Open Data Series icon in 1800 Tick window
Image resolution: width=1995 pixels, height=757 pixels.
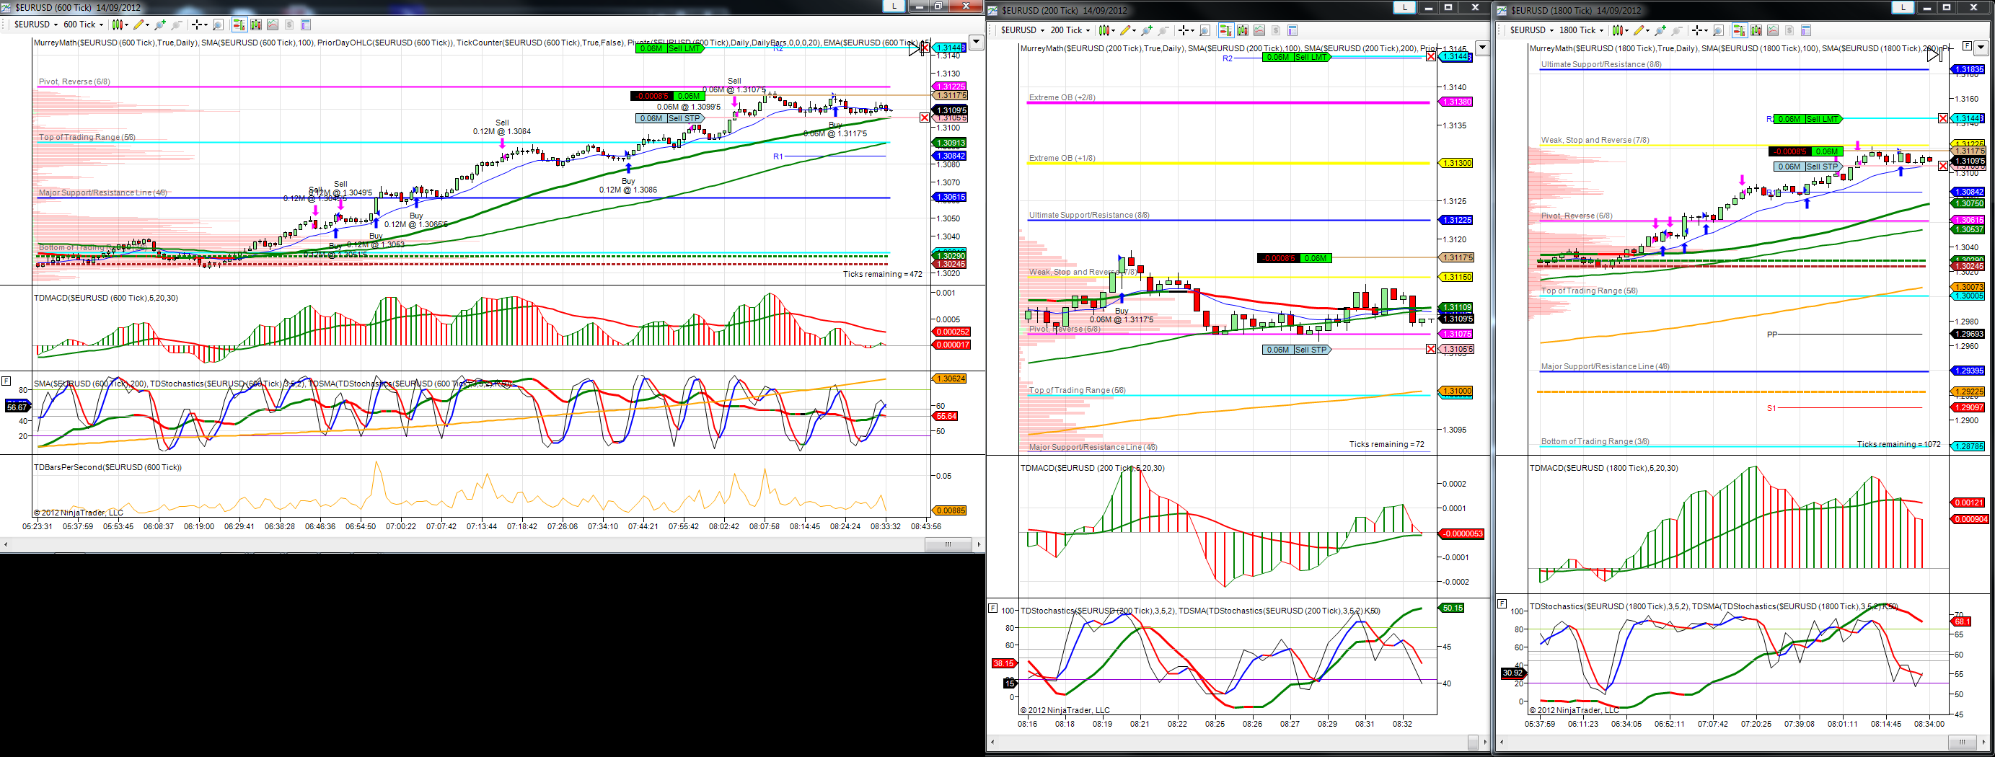[1756, 30]
